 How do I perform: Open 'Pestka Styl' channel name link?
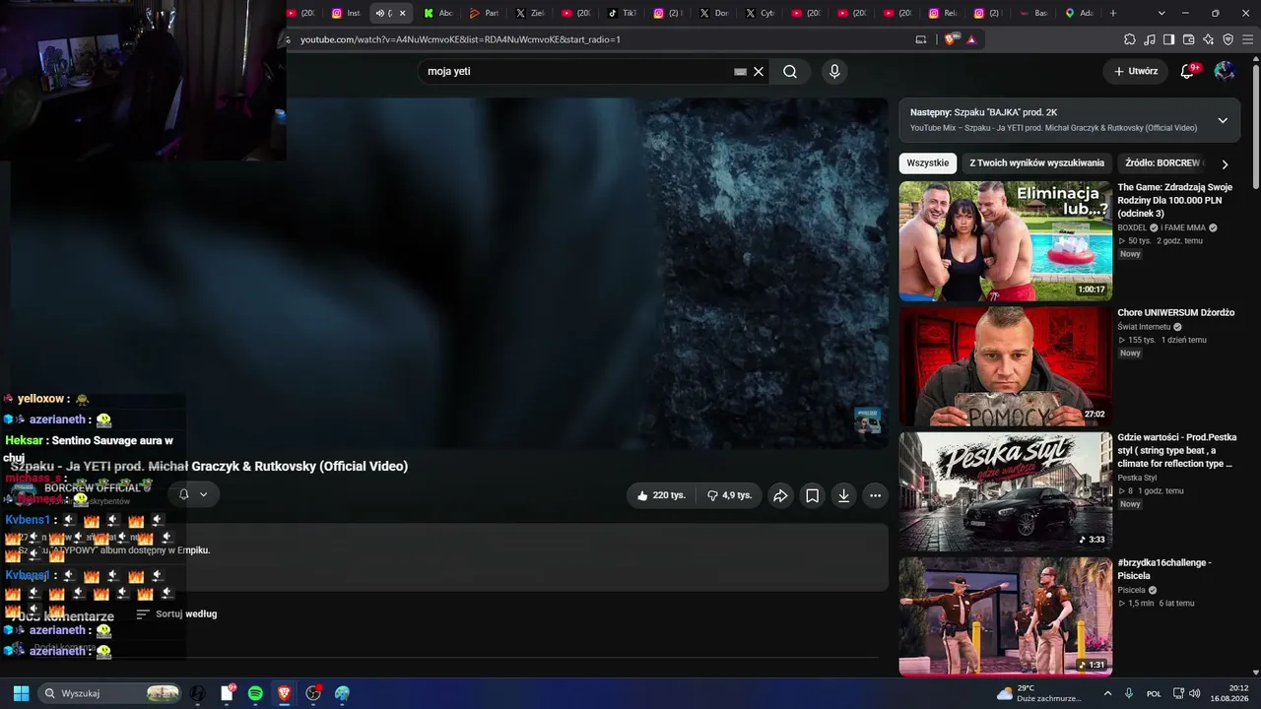click(x=1137, y=477)
